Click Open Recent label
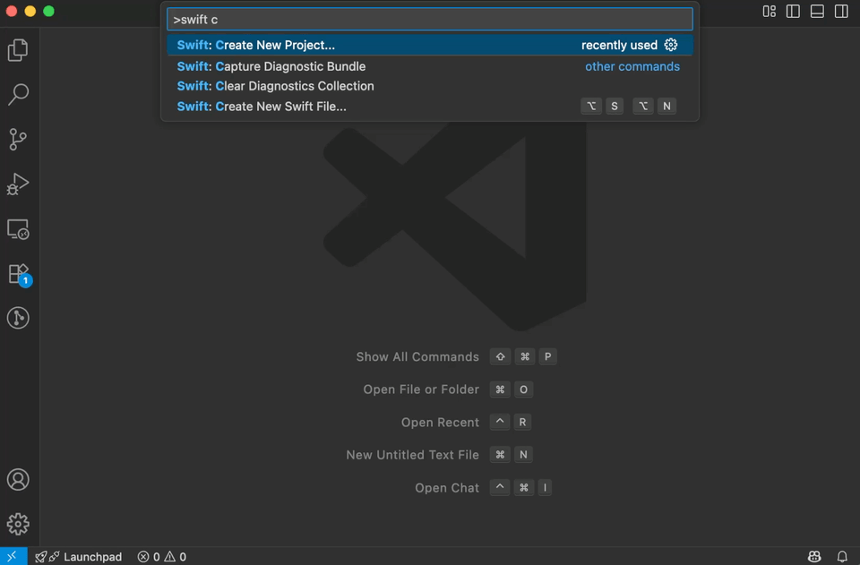This screenshot has height=565, width=860. [440, 423]
